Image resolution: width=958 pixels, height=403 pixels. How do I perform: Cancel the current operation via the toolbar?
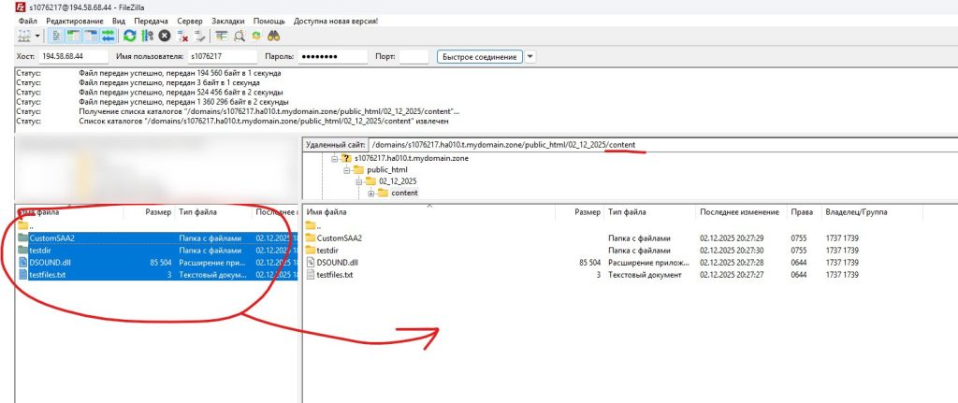click(165, 36)
